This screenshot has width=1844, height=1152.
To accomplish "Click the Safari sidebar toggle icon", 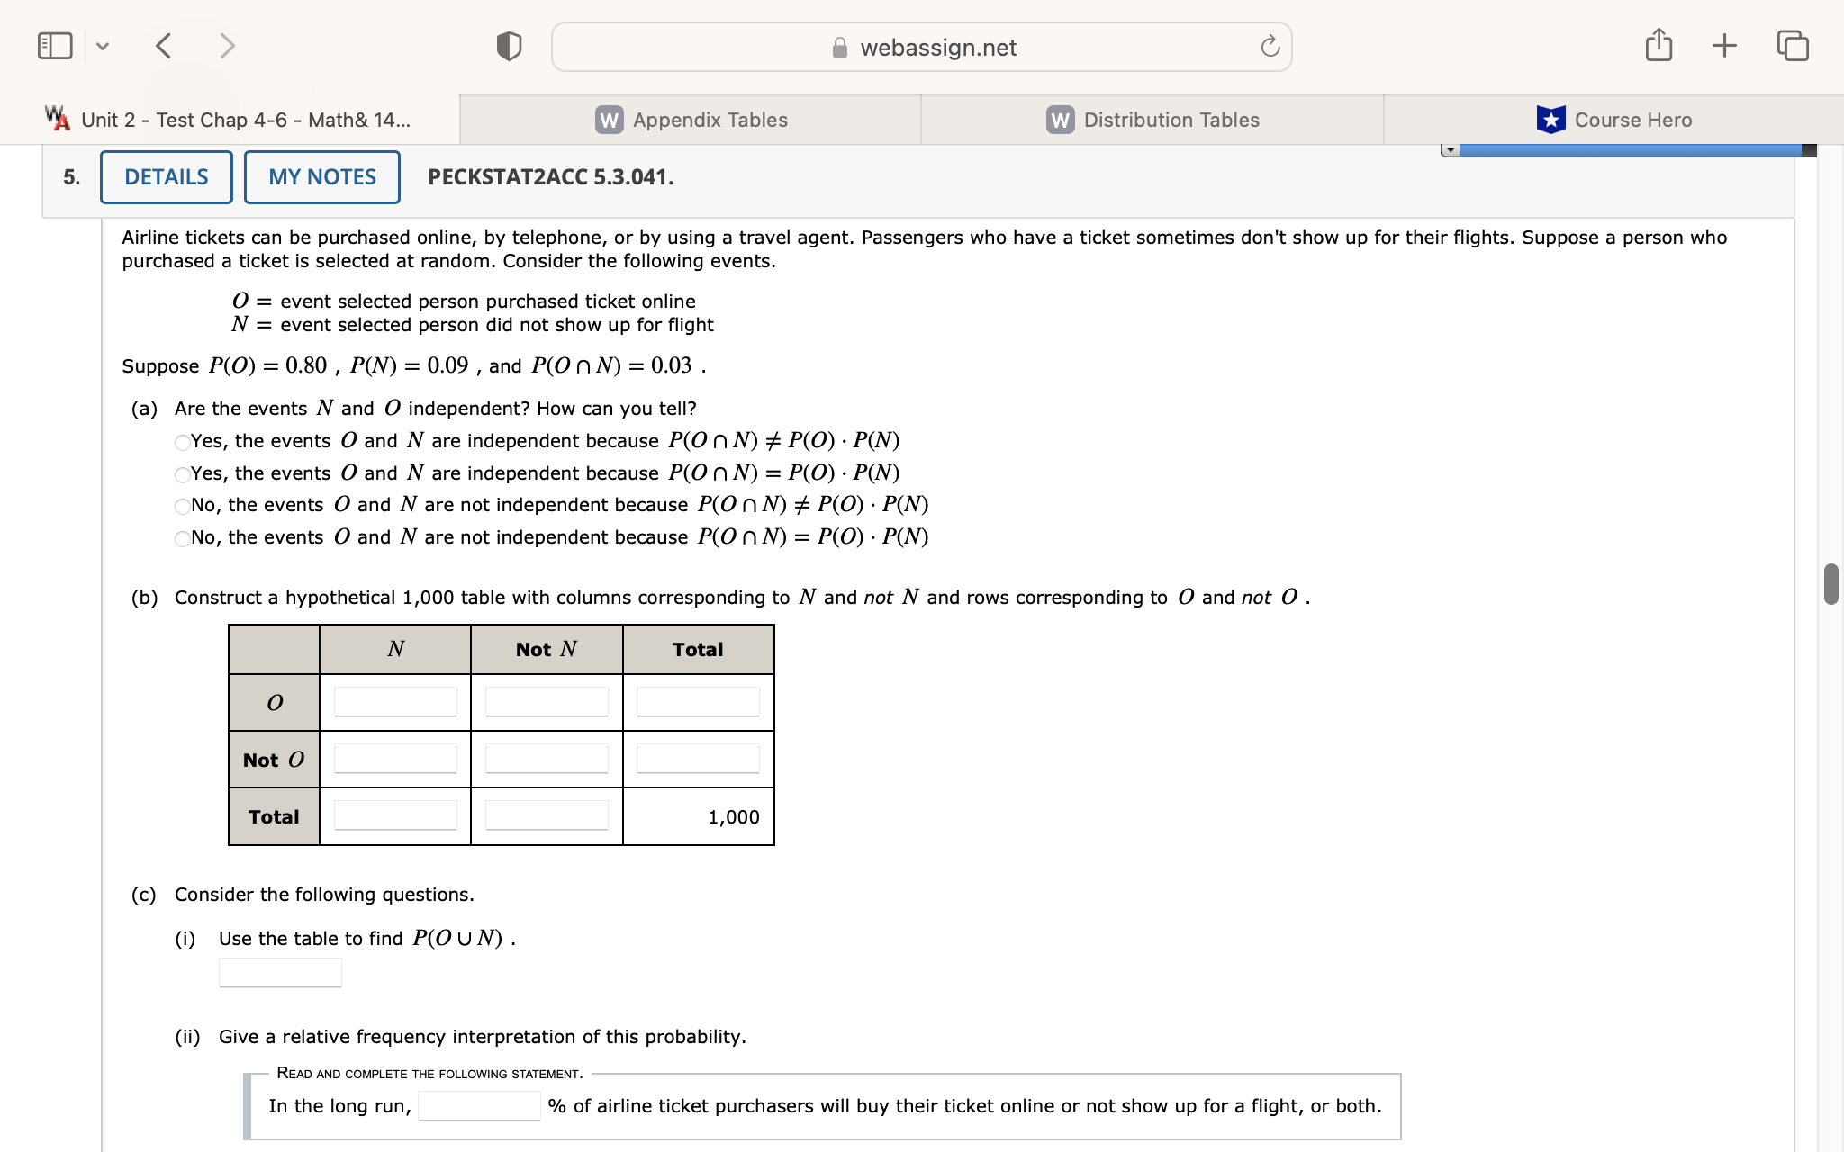I will pos(55,46).
